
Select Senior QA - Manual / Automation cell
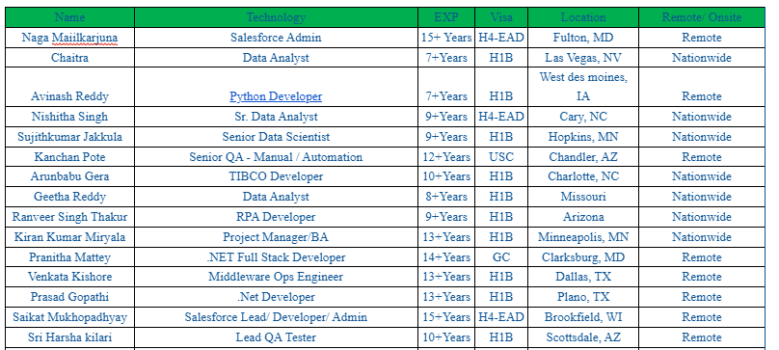point(276,157)
